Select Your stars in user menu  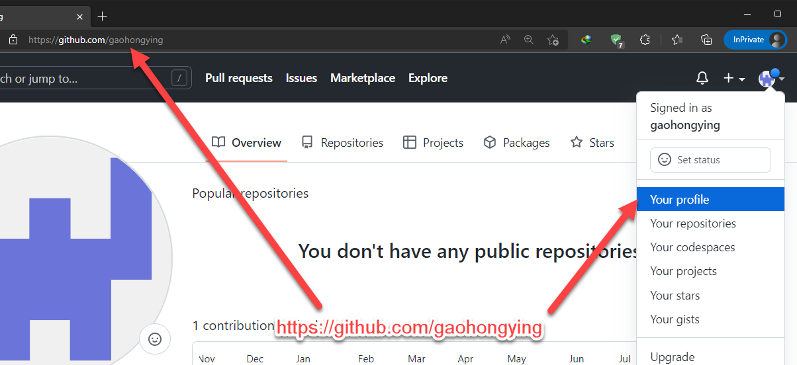click(710, 296)
